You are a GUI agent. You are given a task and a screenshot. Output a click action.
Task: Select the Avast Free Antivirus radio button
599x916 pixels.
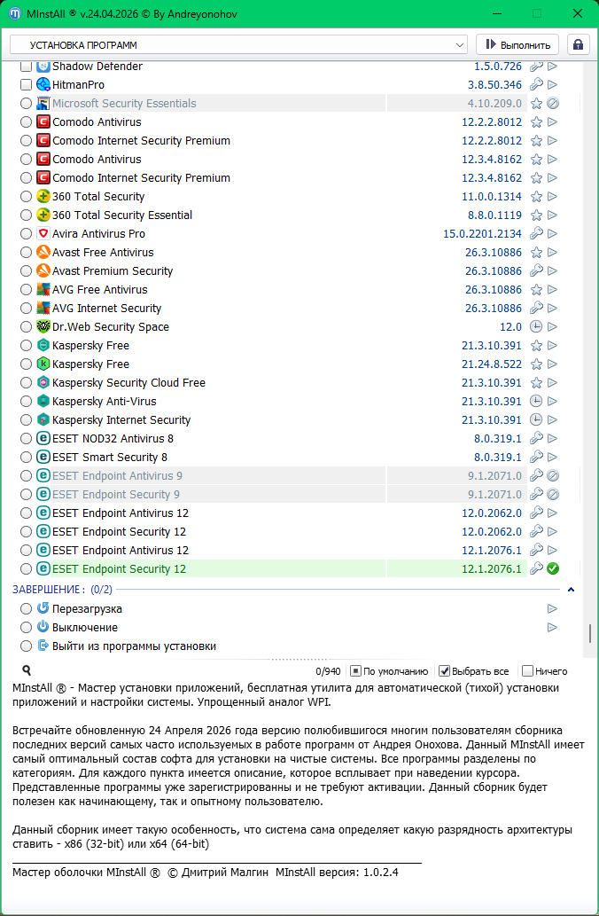[26, 253]
